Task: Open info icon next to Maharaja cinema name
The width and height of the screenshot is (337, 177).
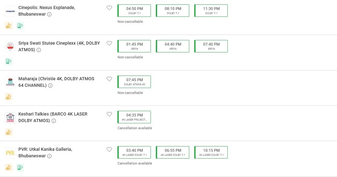Action: [50, 86]
